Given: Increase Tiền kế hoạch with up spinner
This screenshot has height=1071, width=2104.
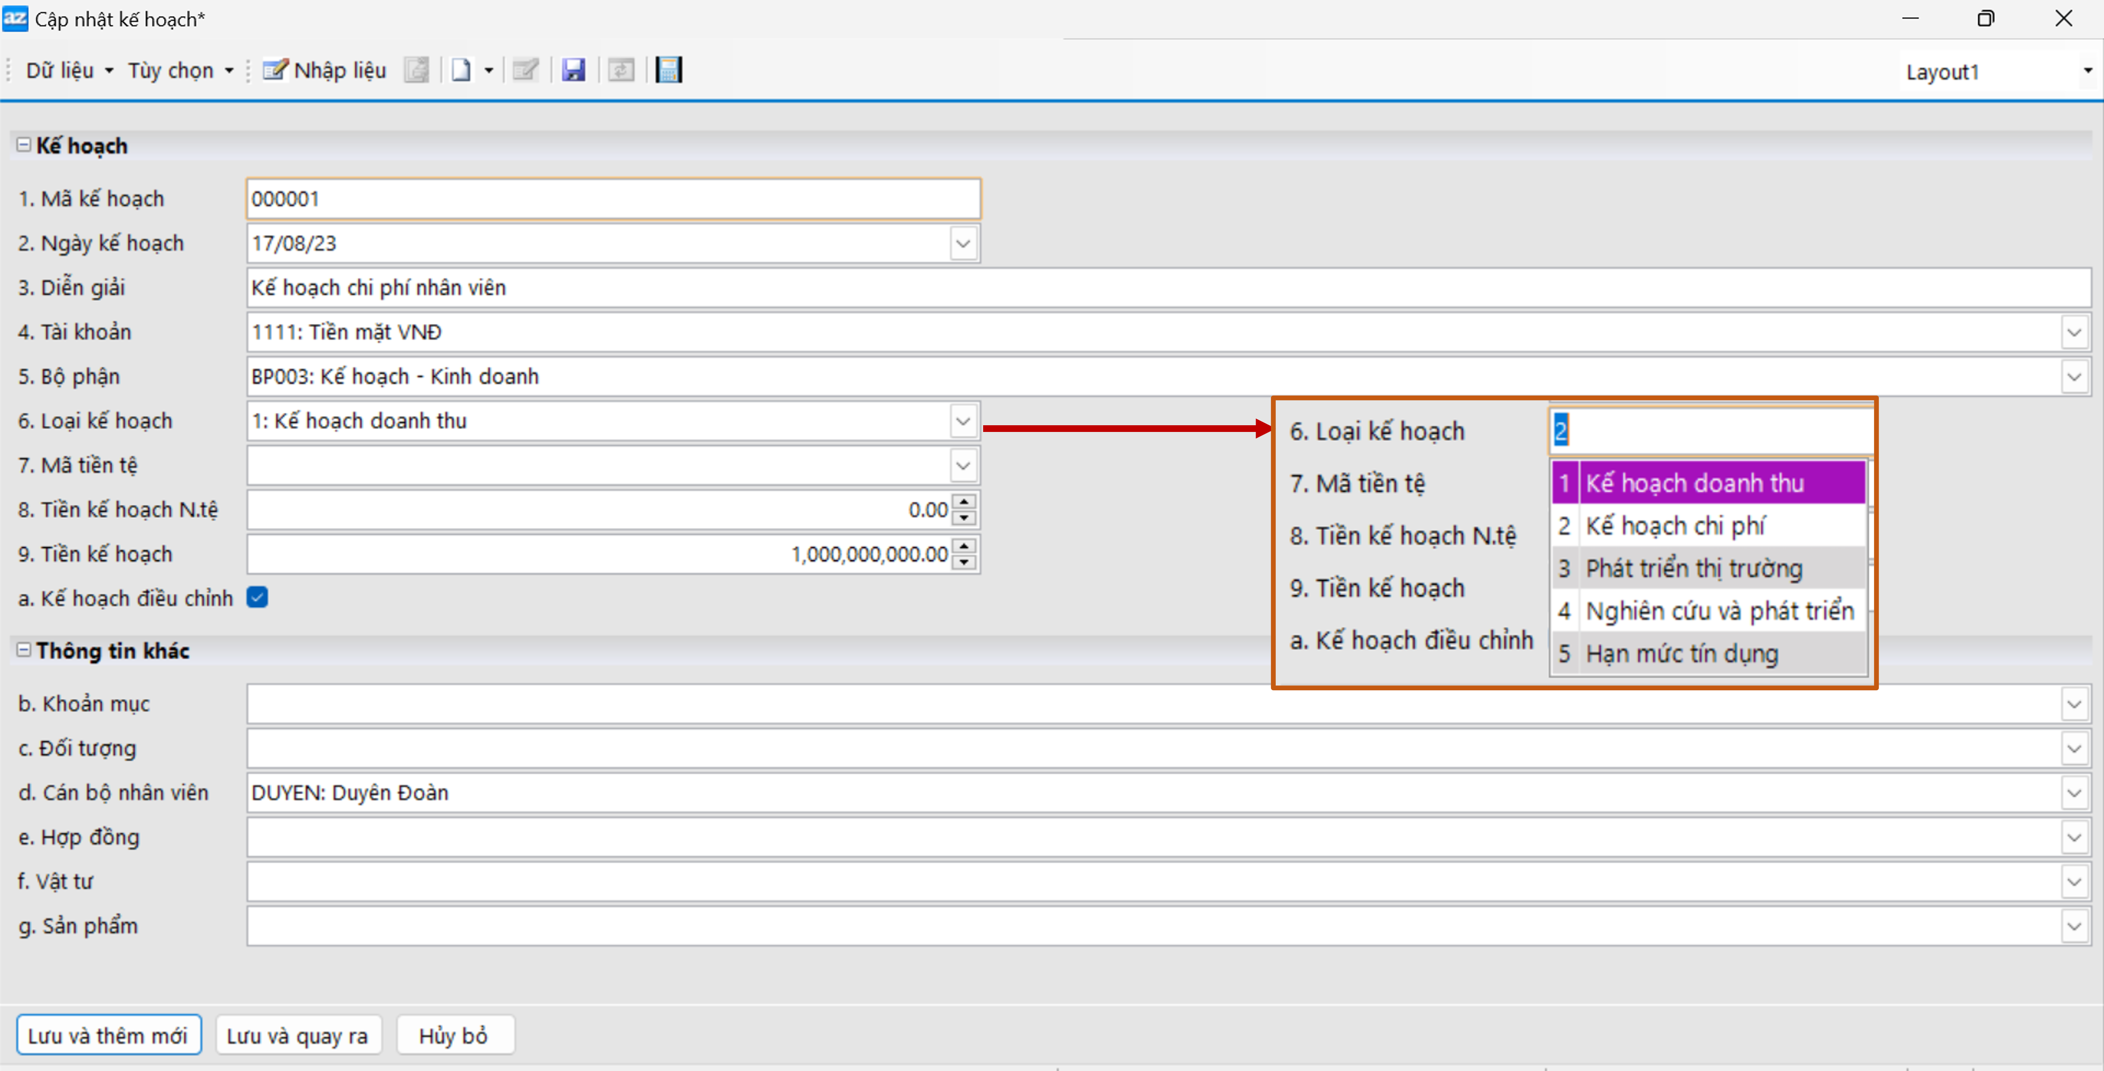Looking at the screenshot, I should tap(964, 547).
